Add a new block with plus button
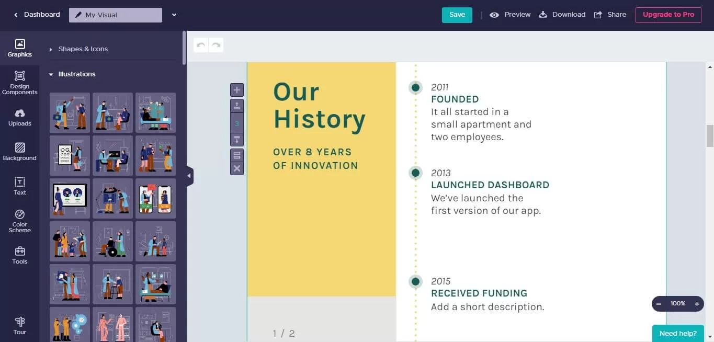The height and width of the screenshot is (342, 714). coord(237,90)
